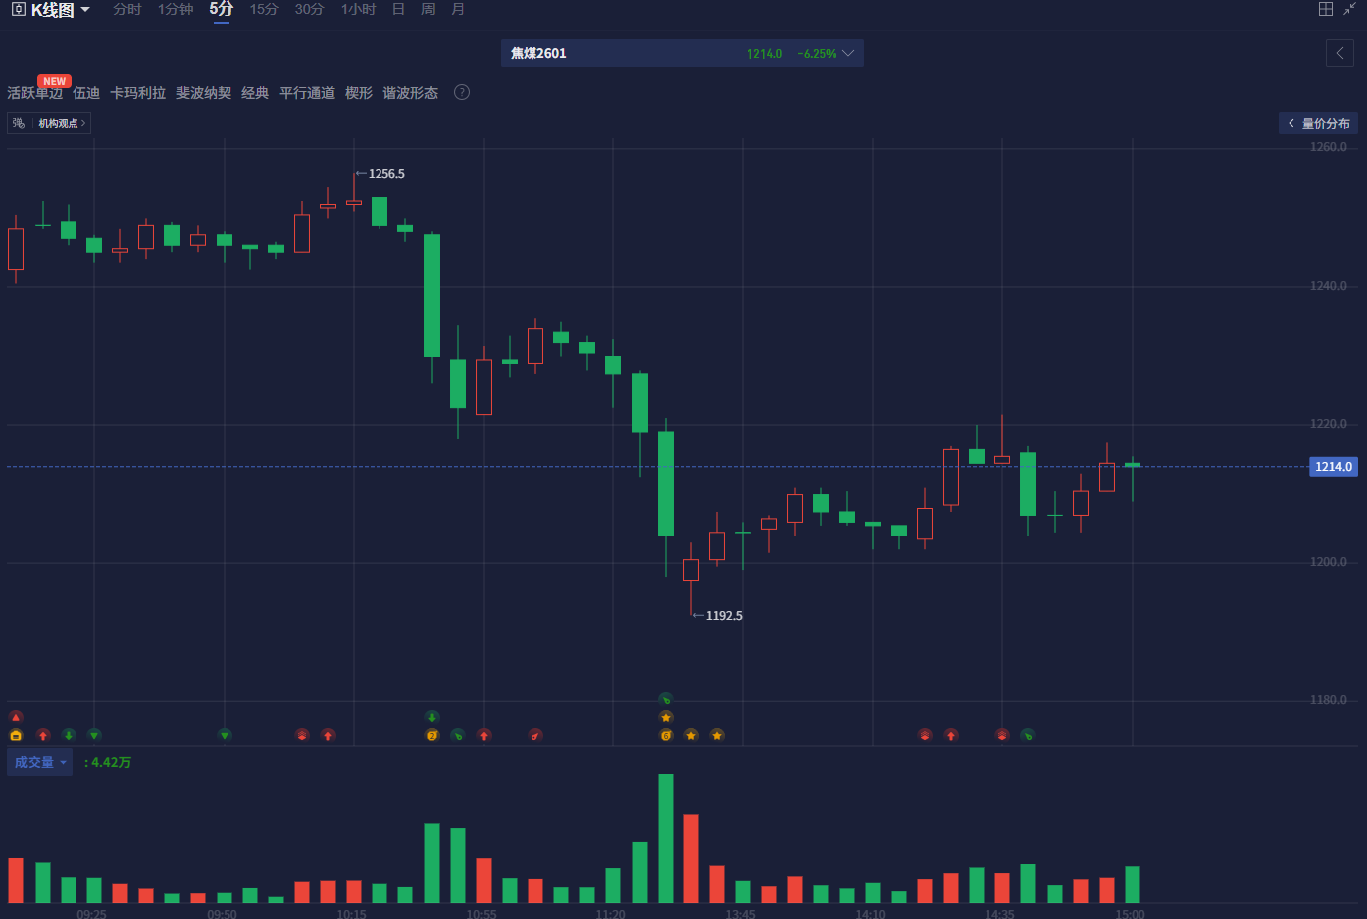Click the red up-arrow marker at 10:55

click(x=484, y=735)
